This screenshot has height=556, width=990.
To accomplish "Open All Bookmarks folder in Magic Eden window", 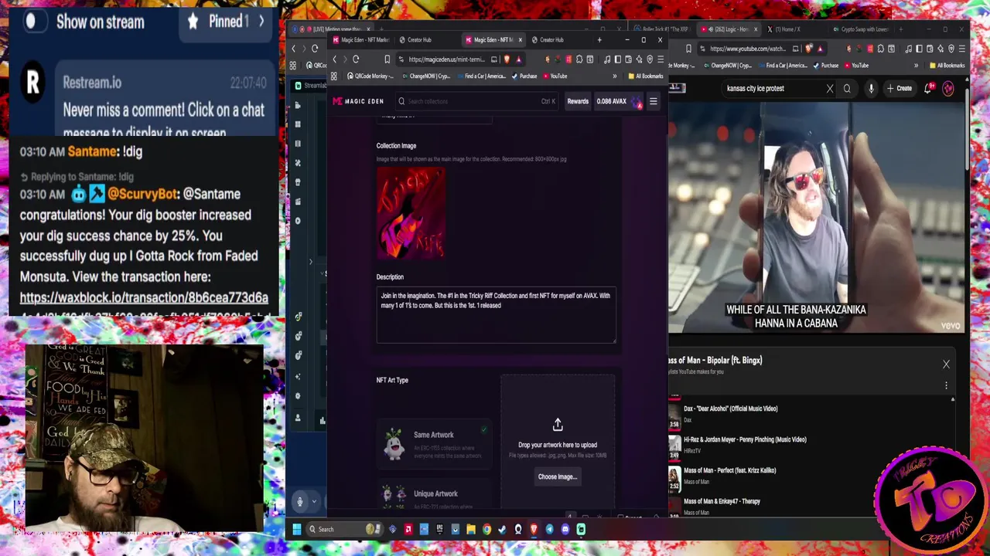I will [x=646, y=76].
